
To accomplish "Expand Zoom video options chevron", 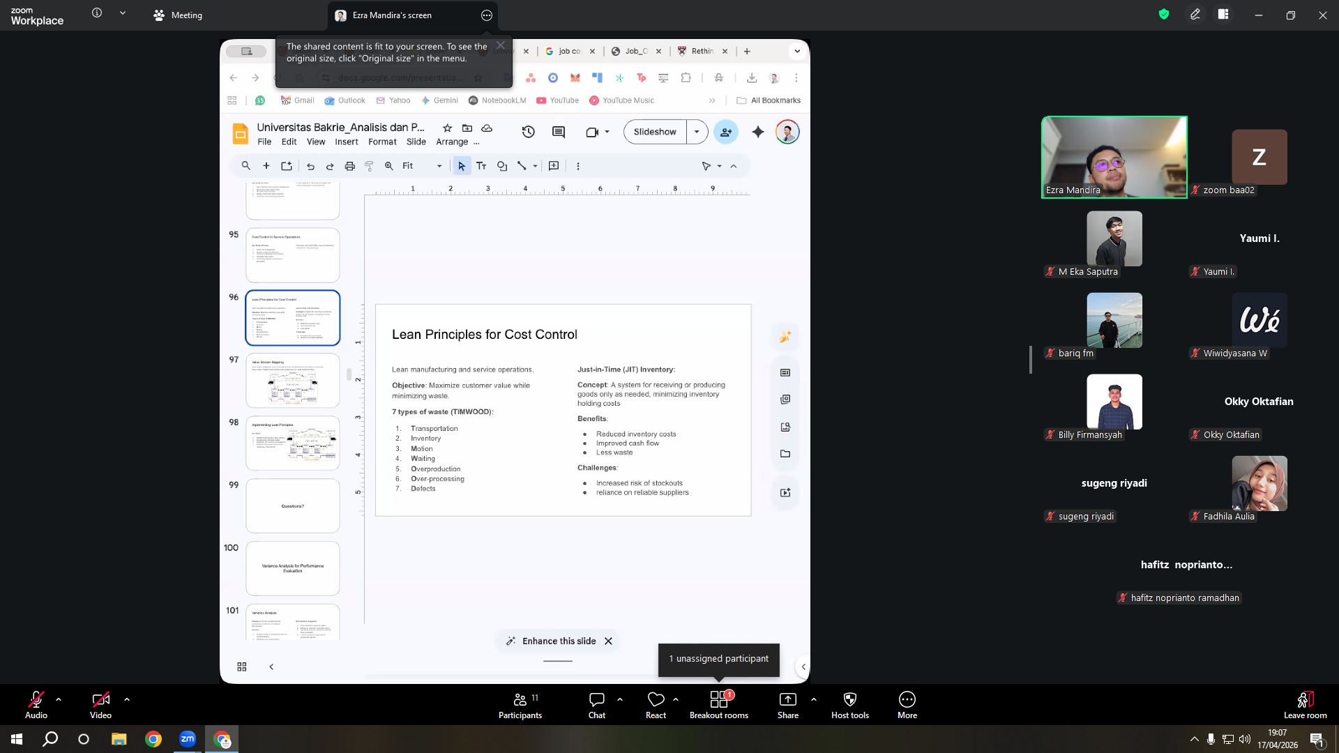I will coord(127,699).
